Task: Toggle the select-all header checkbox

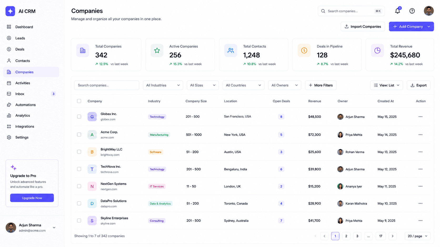Action: click(79, 101)
